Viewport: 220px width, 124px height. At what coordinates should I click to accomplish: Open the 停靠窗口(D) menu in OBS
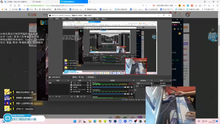coord(71,19)
